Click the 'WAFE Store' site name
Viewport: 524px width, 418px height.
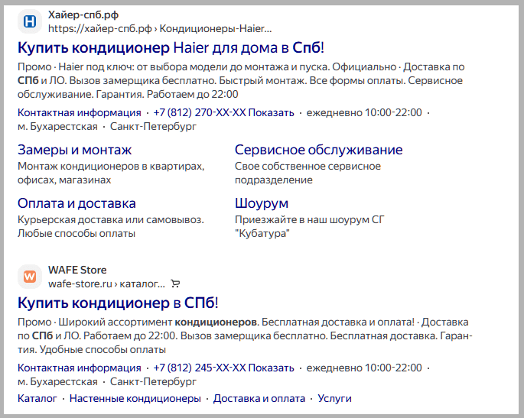click(x=77, y=270)
